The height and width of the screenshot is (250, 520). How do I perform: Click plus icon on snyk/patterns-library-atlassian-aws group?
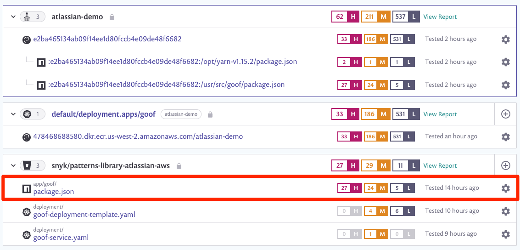pyautogui.click(x=505, y=165)
